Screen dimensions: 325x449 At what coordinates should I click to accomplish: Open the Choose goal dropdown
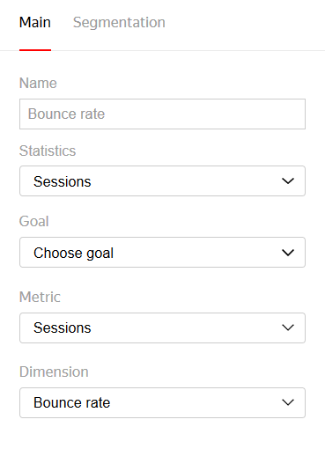pos(162,253)
